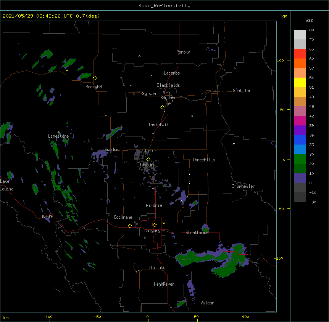Pick the orange 57-60 dBZ legend swatch

coord(300,63)
